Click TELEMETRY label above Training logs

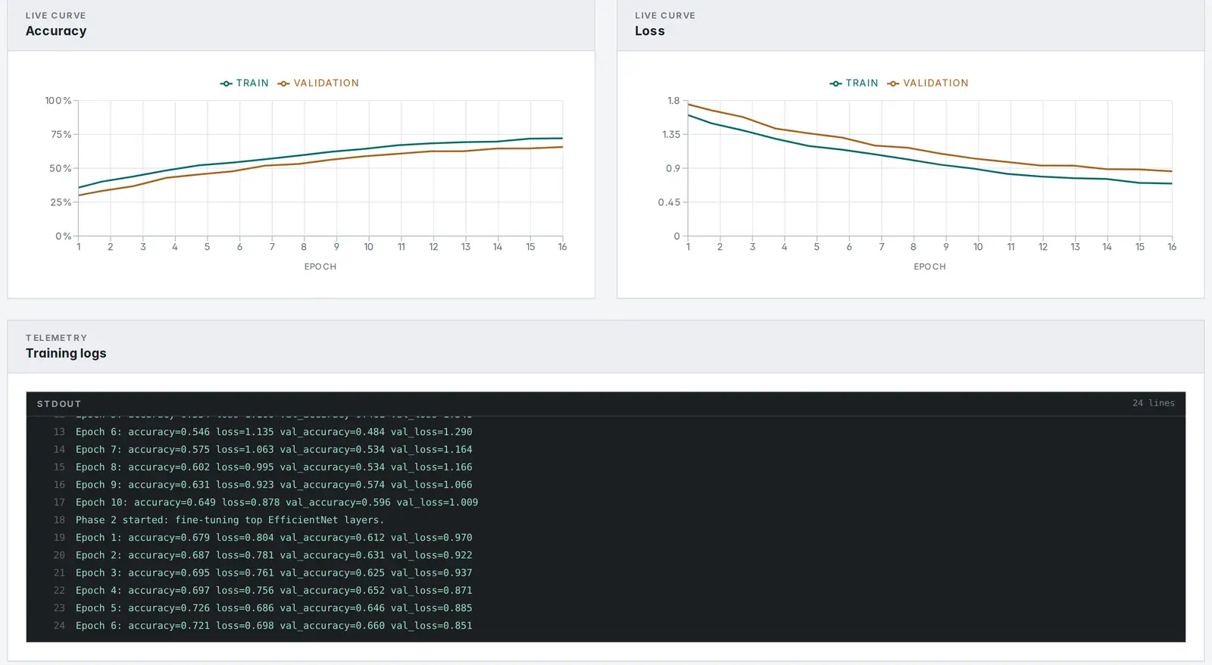[56, 338]
